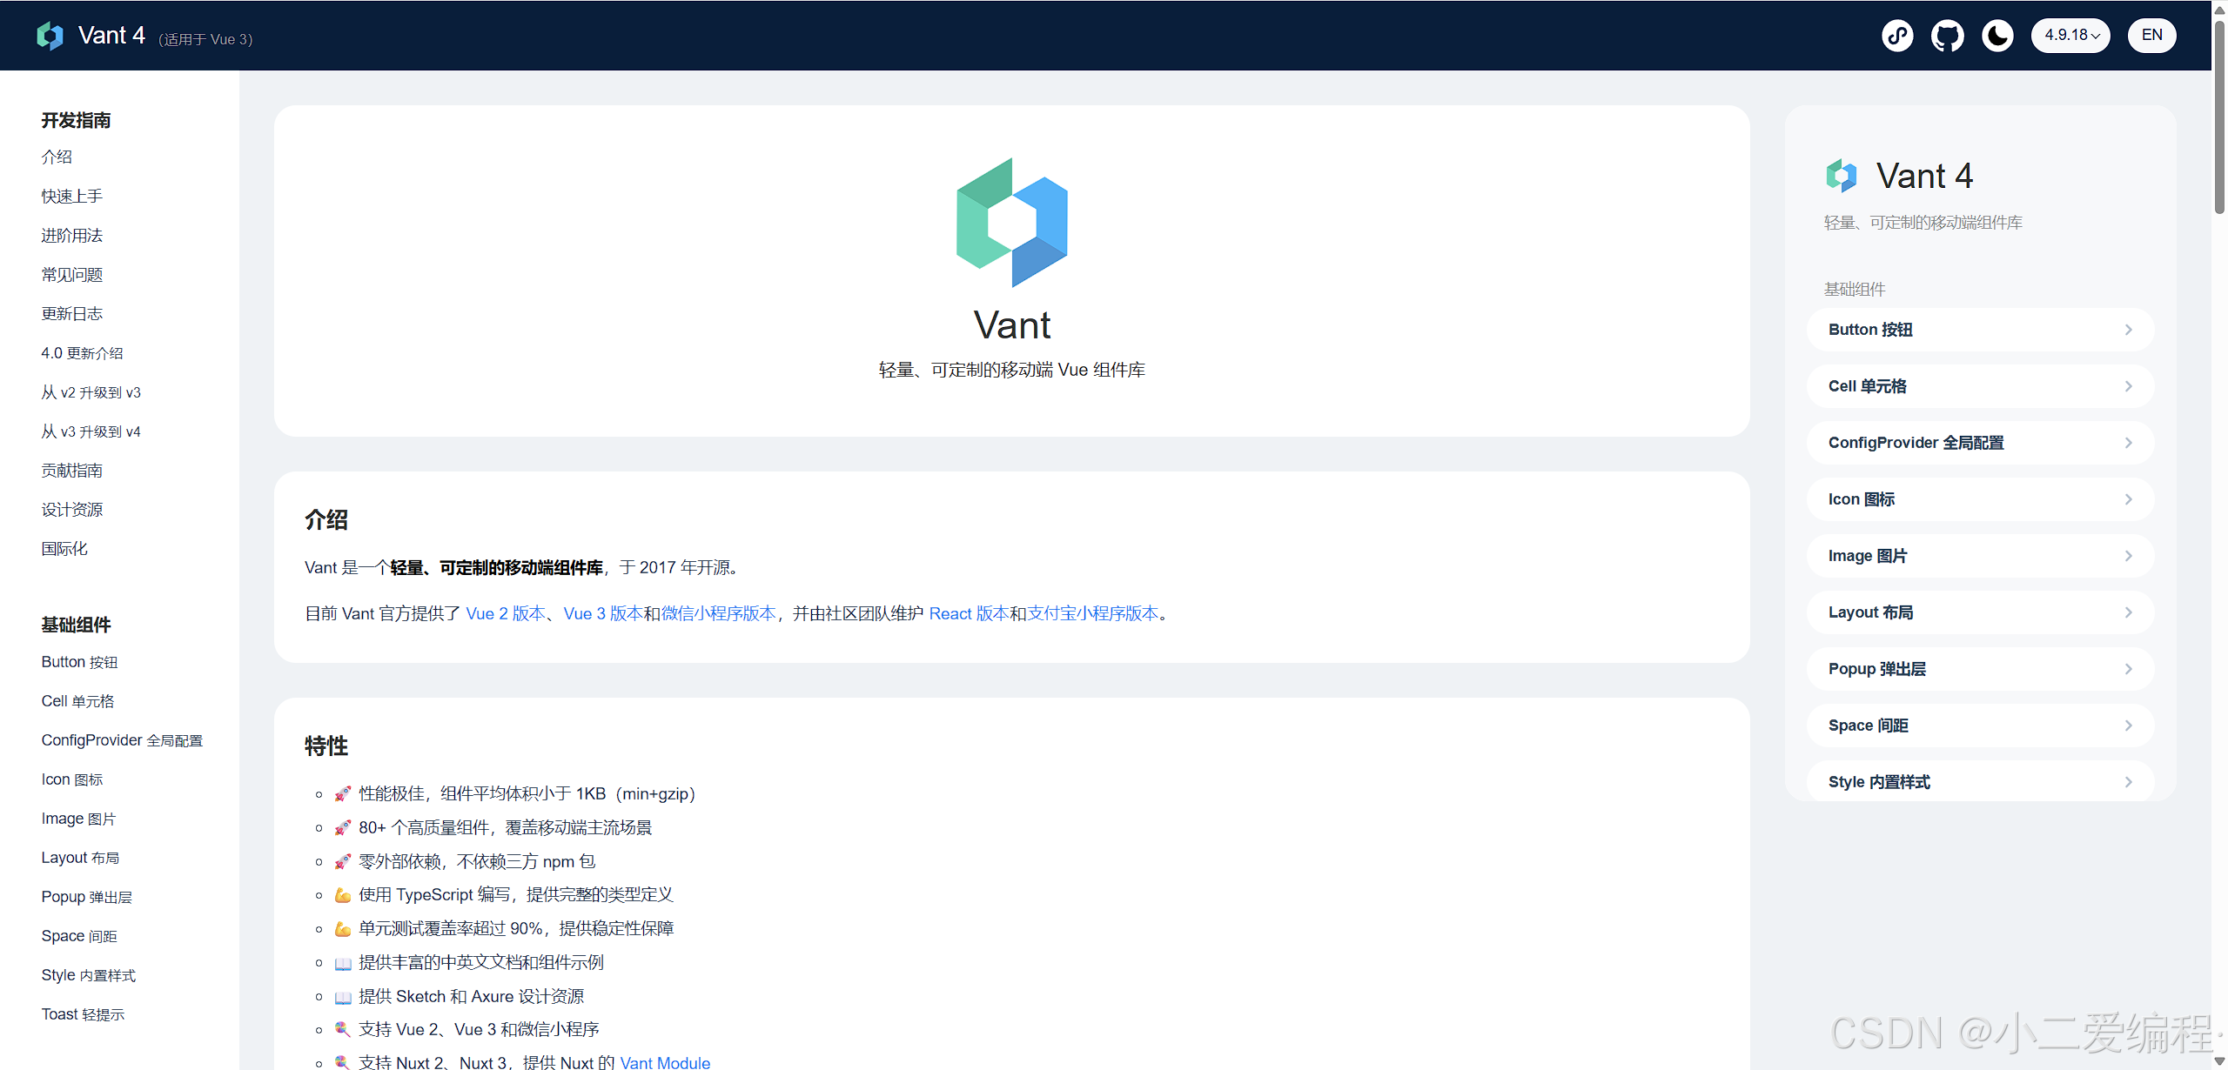2228x1070 pixels.
Task: Toggle dark mode moon icon
Action: (x=1997, y=36)
